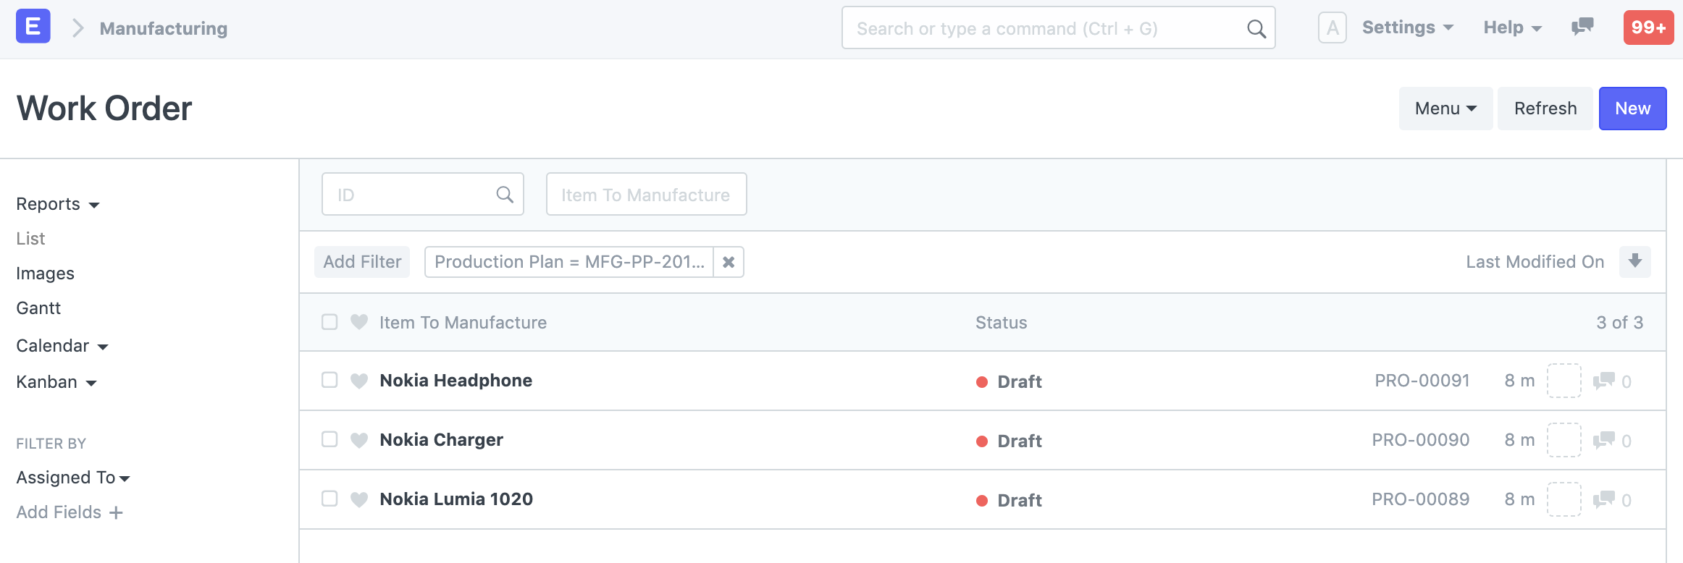1683x563 pixels.
Task: Open comments for PRO-00091
Action: coord(1612,381)
